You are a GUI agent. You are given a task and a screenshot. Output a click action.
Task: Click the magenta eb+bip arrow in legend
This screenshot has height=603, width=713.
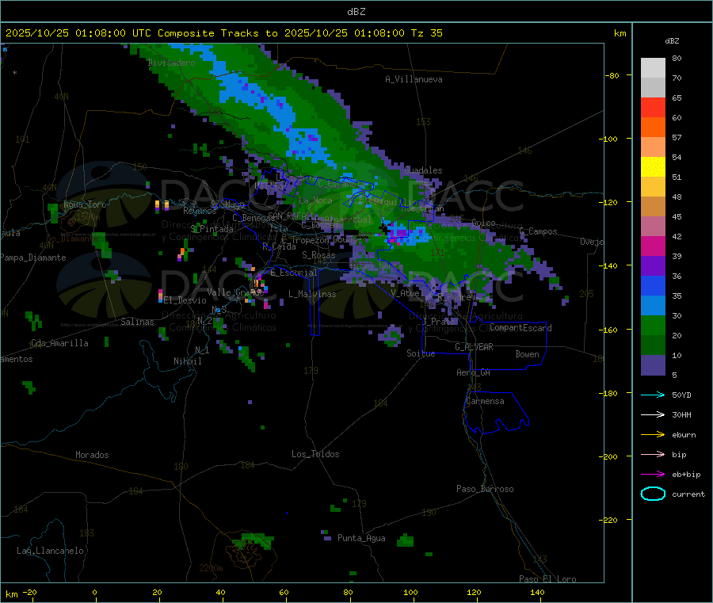pyautogui.click(x=653, y=475)
